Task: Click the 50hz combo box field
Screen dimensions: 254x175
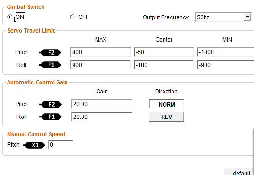Action: pos(223,17)
